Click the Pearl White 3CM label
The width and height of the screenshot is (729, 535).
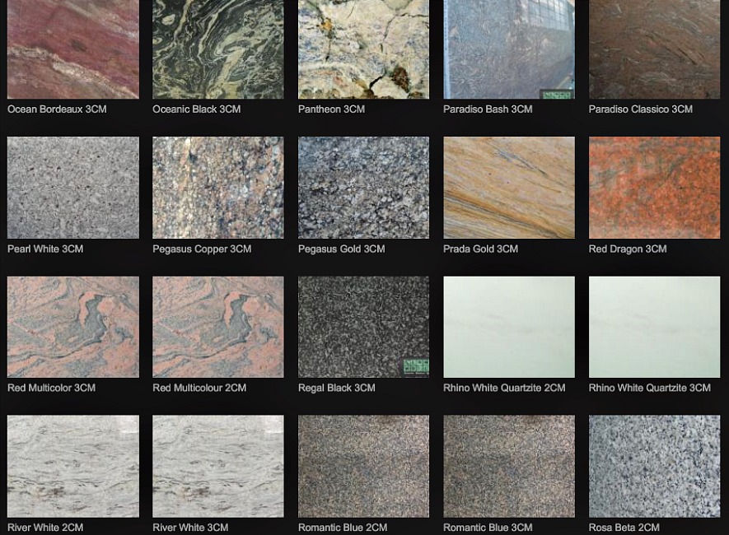(45, 249)
